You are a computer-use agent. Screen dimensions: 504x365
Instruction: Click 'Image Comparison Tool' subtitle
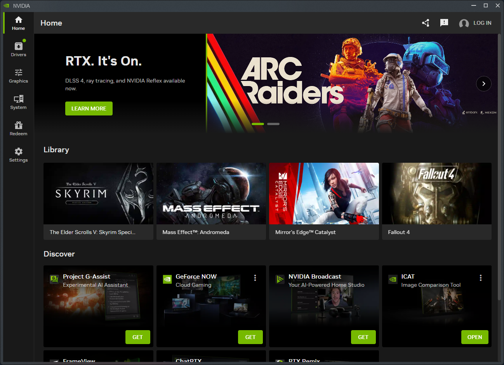[x=431, y=285]
